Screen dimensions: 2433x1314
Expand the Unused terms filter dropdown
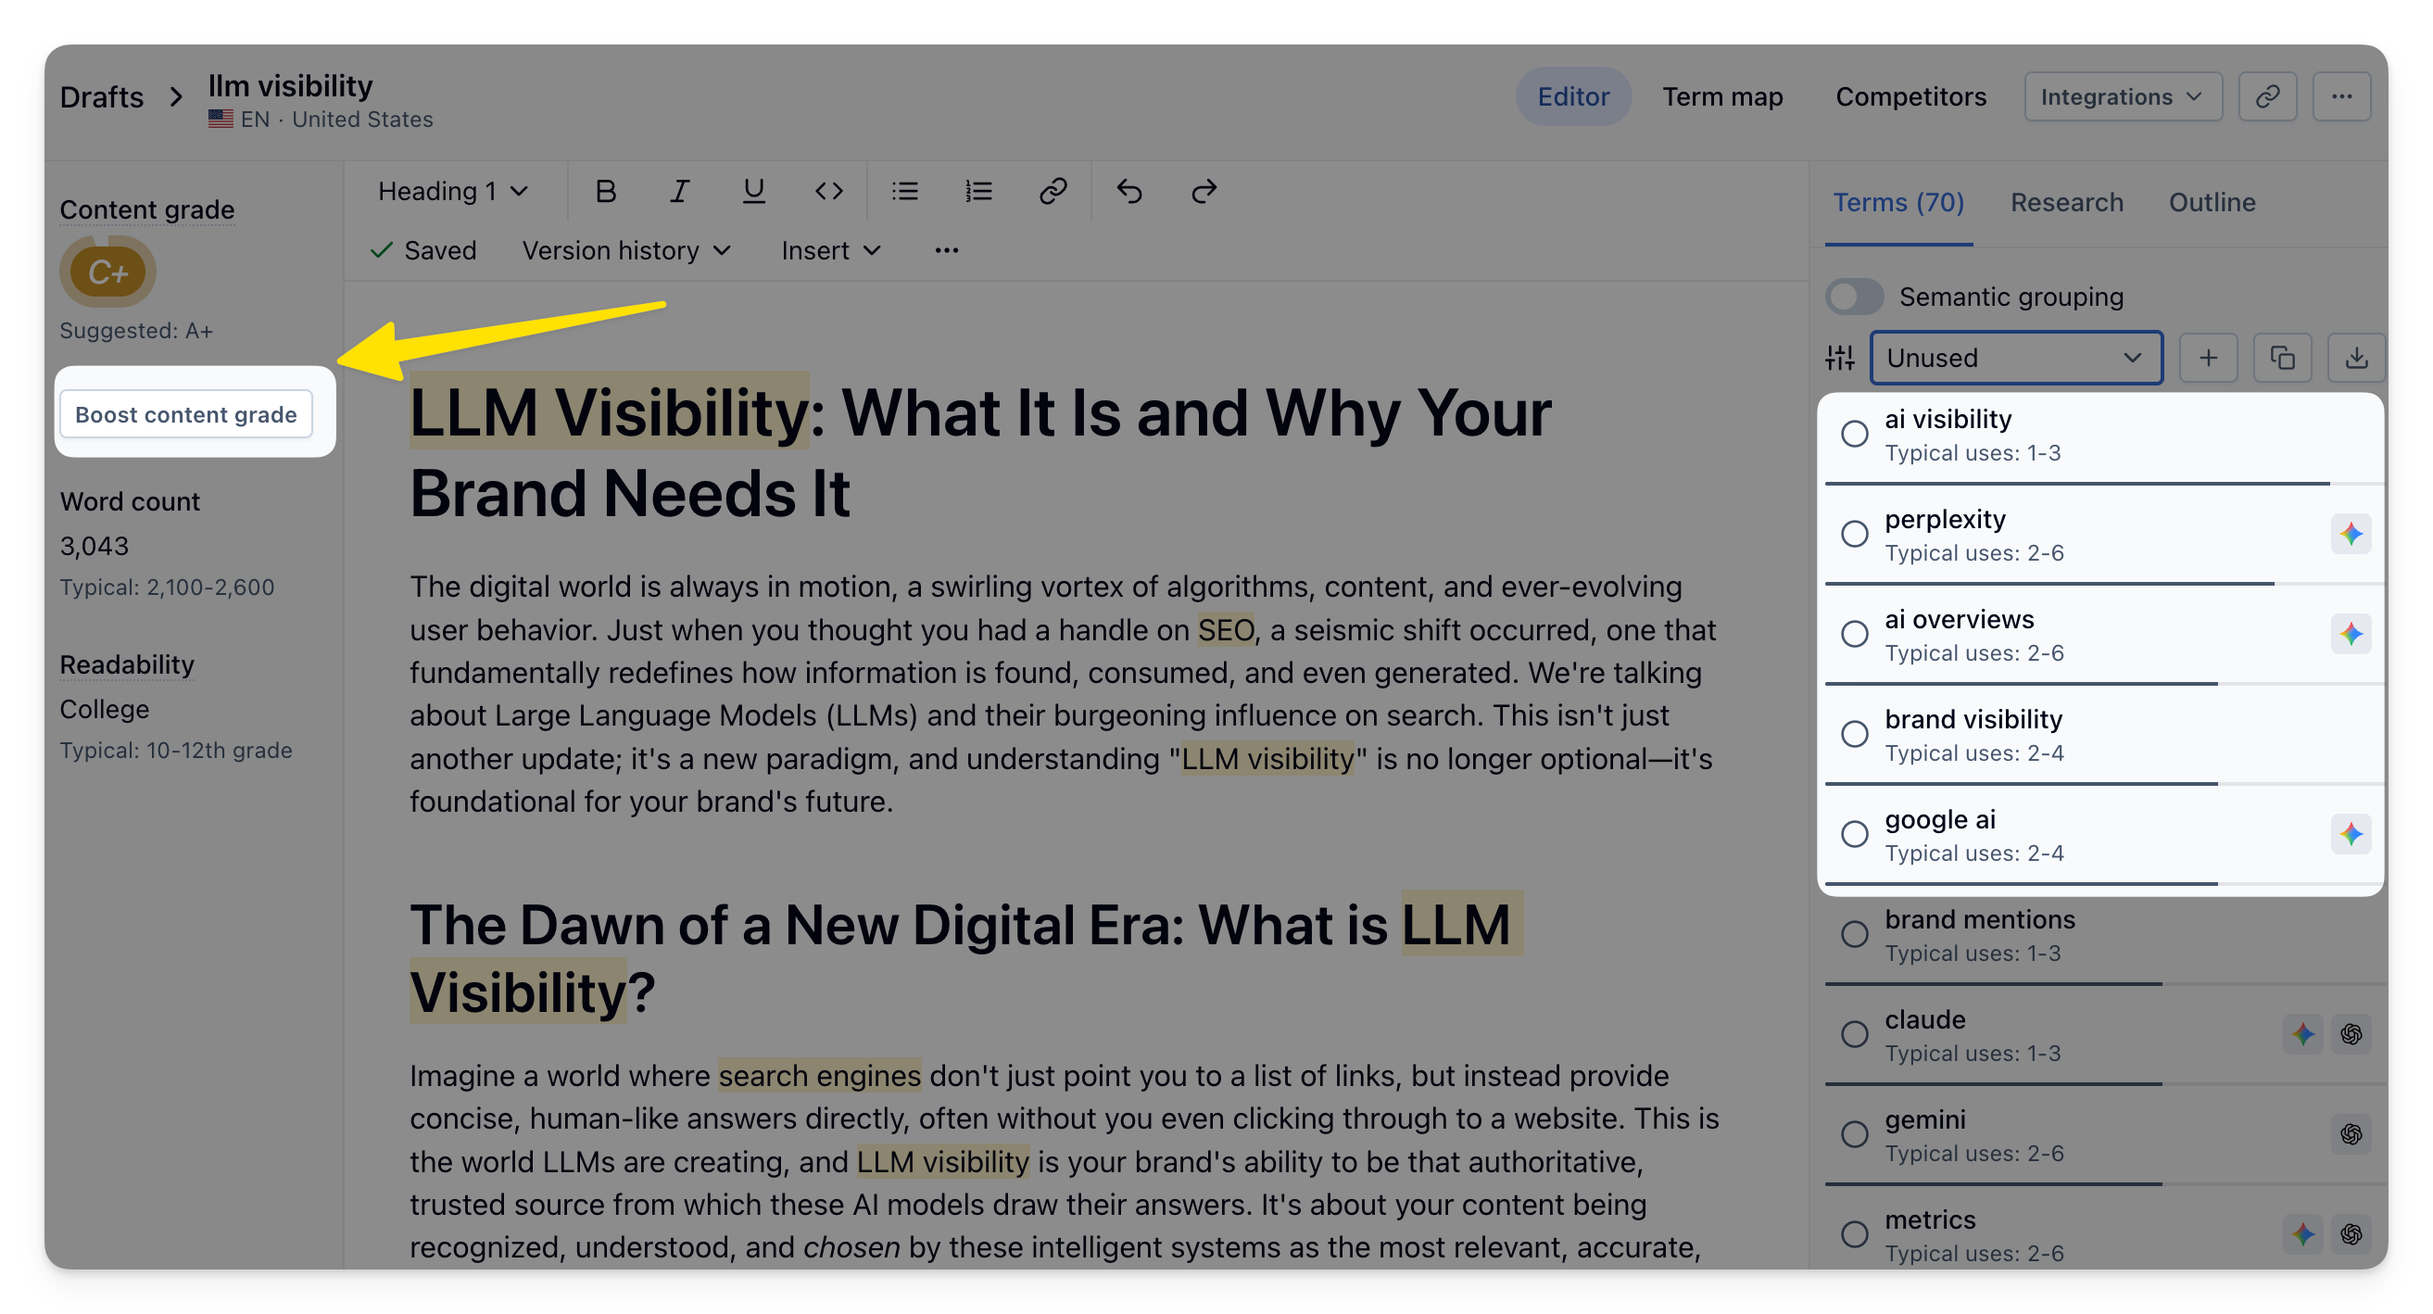coord(2015,358)
